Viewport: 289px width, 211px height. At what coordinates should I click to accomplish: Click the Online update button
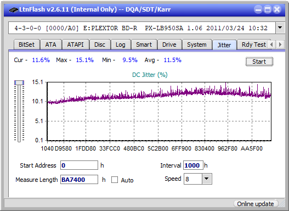(256, 204)
